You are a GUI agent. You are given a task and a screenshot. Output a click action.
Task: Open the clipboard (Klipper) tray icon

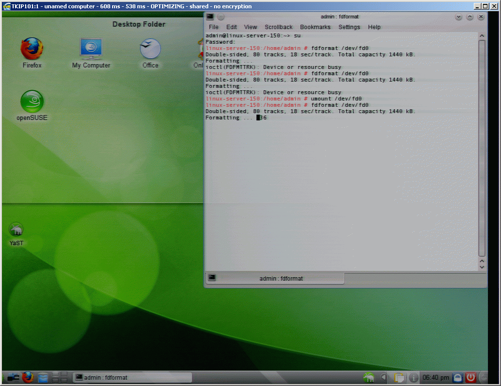399,378
